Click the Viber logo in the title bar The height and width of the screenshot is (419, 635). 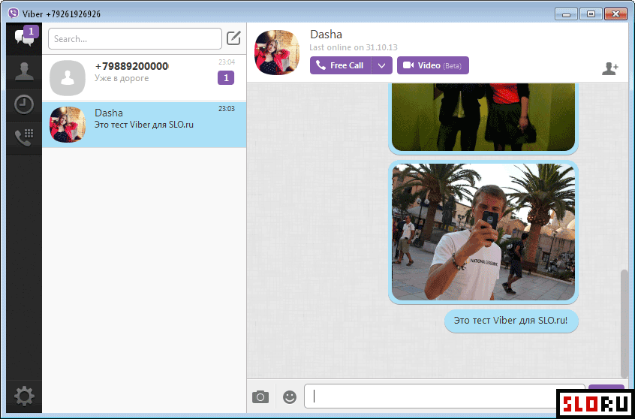point(14,14)
